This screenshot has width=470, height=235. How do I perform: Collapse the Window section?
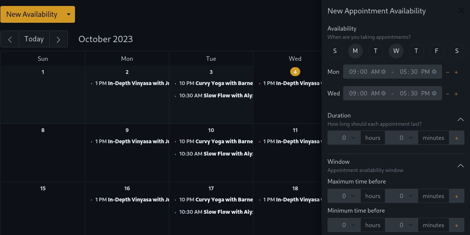(461, 166)
